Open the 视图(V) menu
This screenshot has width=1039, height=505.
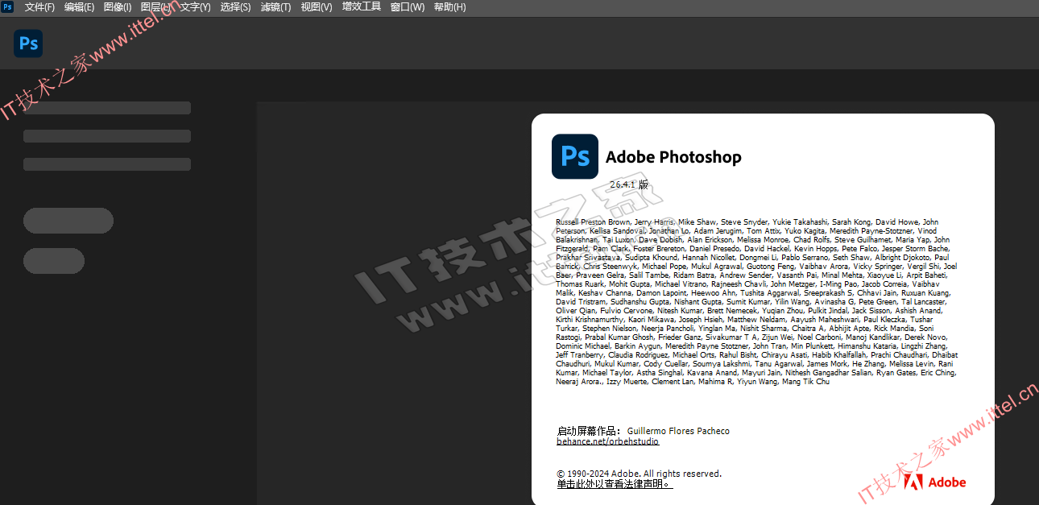point(316,7)
